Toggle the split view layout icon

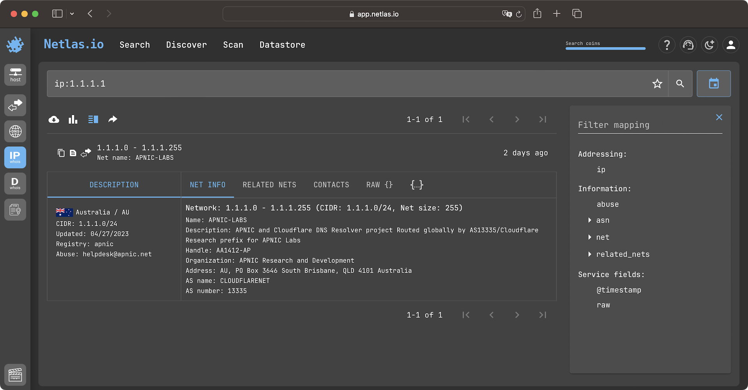tap(93, 119)
